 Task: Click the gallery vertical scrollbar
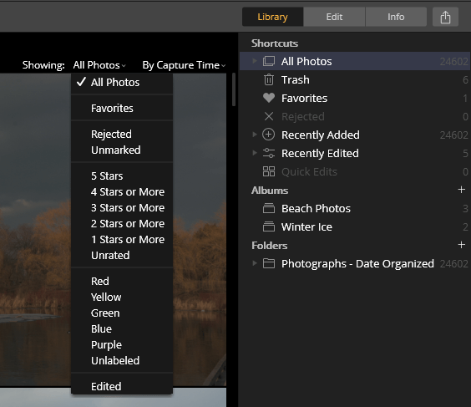click(234, 89)
